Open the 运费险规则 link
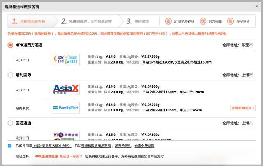The image size is (263, 166). click(123, 146)
